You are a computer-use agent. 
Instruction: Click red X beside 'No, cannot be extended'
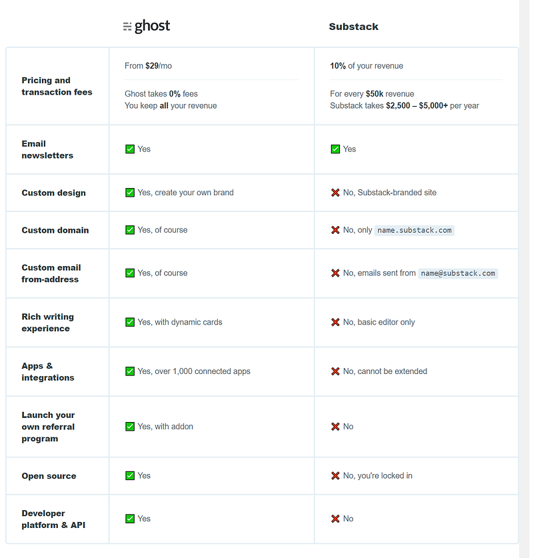[335, 371]
